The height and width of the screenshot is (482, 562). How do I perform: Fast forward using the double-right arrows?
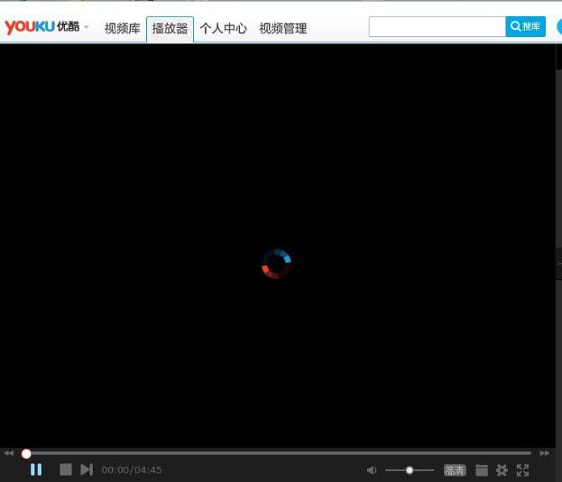[545, 453]
